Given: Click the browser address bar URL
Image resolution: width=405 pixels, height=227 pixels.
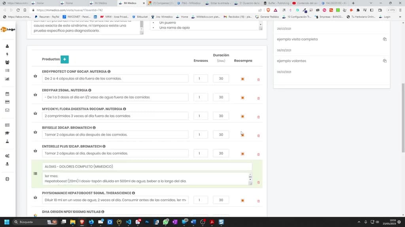Looking at the screenshot, I should [x=70, y=10].
